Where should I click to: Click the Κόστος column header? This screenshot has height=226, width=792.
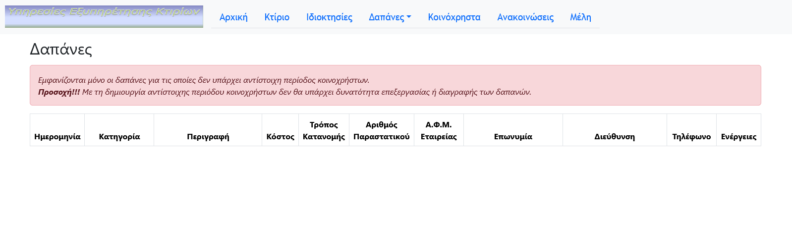(x=281, y=136)
